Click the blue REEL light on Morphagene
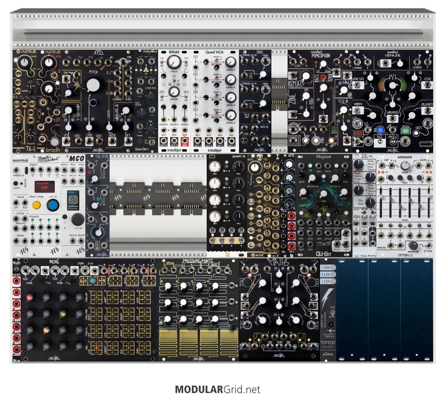Viewport: 436px width, 398px height. pos(380,130)
